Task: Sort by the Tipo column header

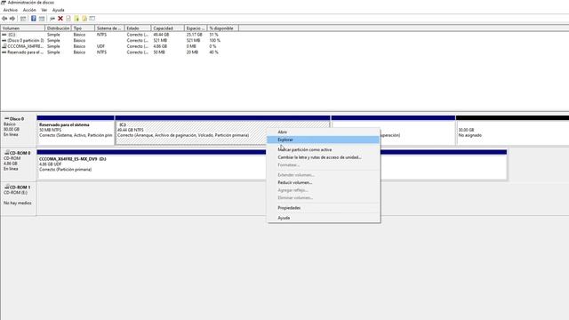Action: [x=83, y=28]
